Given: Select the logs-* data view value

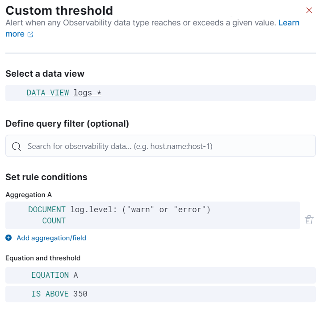Looking at the screenshot, I should pyautogui.click(x=88, y=93).
